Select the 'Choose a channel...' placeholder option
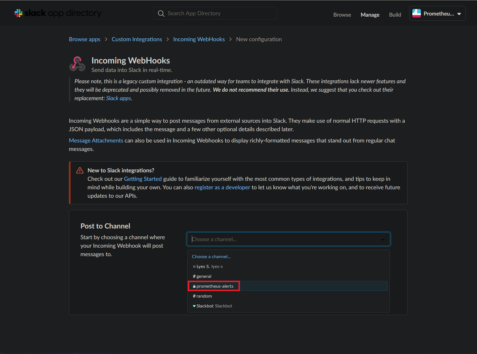This screenshot has height=354, width=477. pos(288,256)
